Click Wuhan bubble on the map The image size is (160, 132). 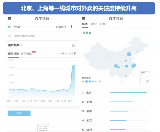[127, 66]
